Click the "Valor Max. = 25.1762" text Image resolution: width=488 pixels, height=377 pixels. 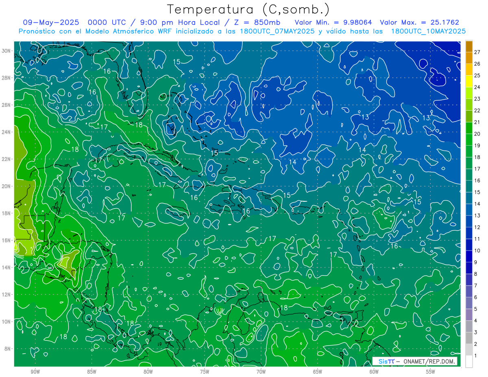420,22
